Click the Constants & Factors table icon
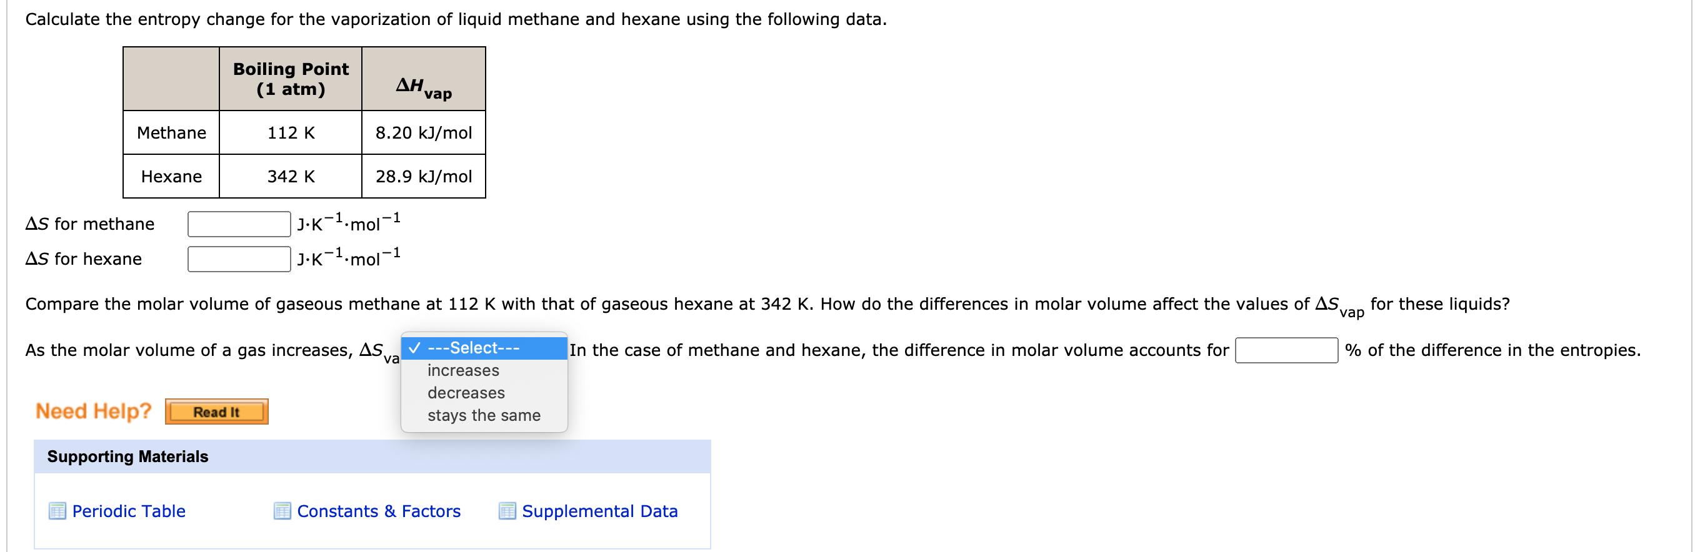The image size is (1695, 552). (282, 511)
